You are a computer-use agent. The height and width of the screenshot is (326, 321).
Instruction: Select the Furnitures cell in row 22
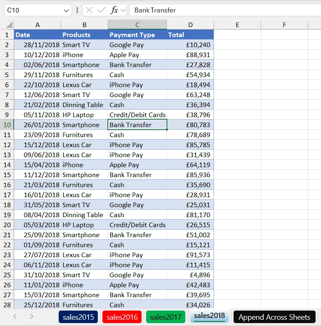click(x=85, y=245)
